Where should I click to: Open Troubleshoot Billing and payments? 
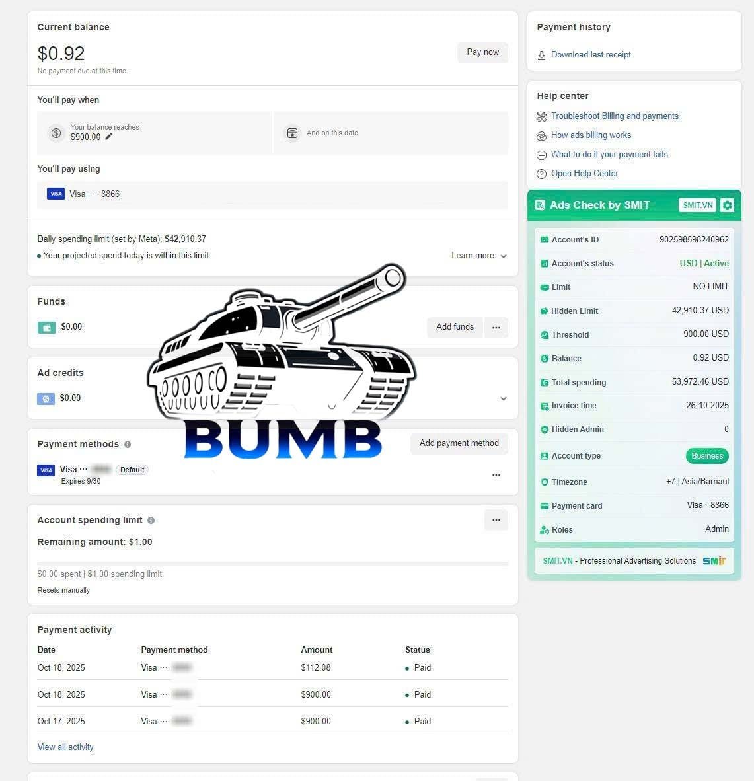[x=615, y=116]
